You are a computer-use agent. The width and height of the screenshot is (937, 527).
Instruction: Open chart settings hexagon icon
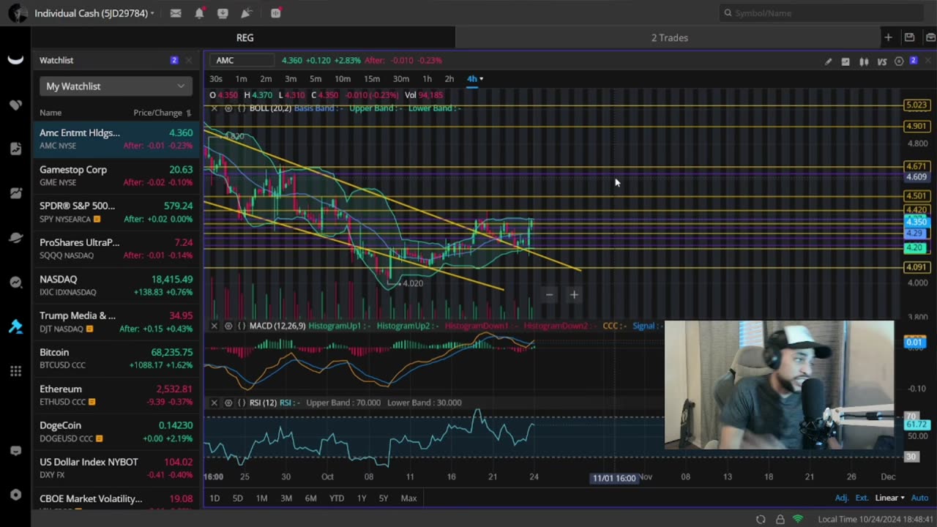(x=899, y=61)
